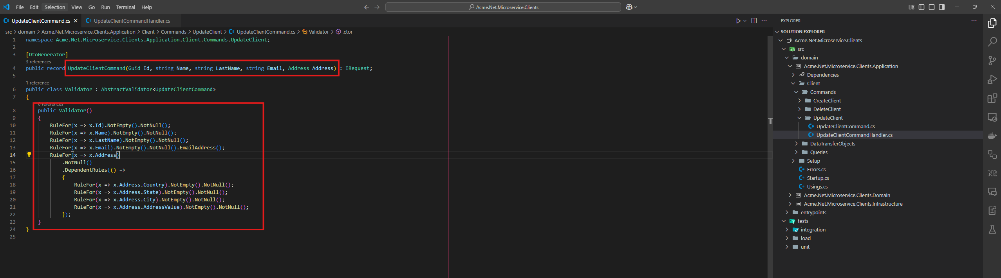The height and width of the screenshot is (278, 1001).
Task: Open the Source Control view
Action: (x=992, y=61)
